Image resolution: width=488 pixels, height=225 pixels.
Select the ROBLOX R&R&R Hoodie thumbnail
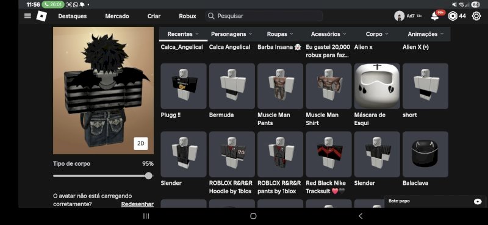pyautogui.click(x=232, y=154)
